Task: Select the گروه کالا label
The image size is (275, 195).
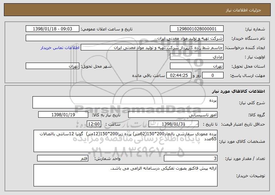Action: 256,115
